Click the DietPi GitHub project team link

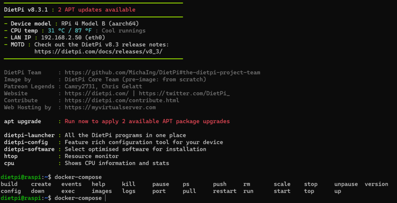point(162,73)
